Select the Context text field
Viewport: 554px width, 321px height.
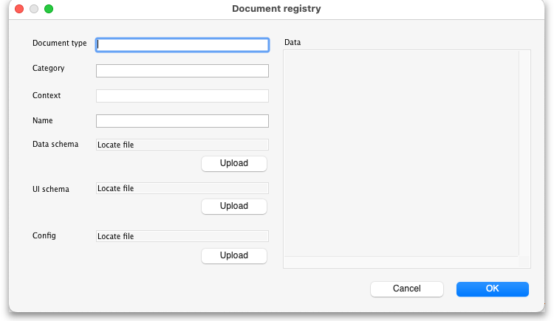[182, 96]
